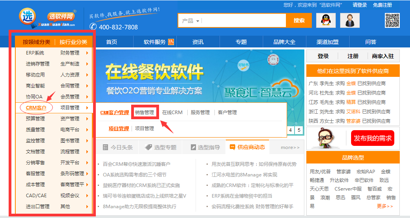Click 更多>> in 品牌选型 panel

(385, 206)
